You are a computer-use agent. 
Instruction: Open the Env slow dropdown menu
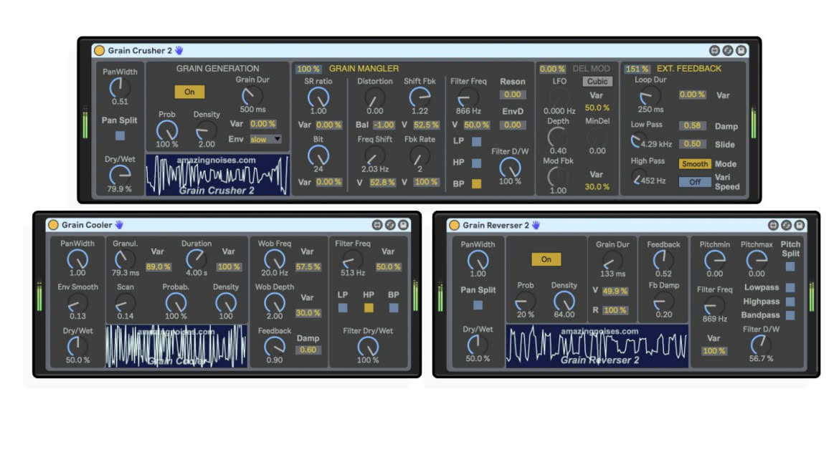265,140
